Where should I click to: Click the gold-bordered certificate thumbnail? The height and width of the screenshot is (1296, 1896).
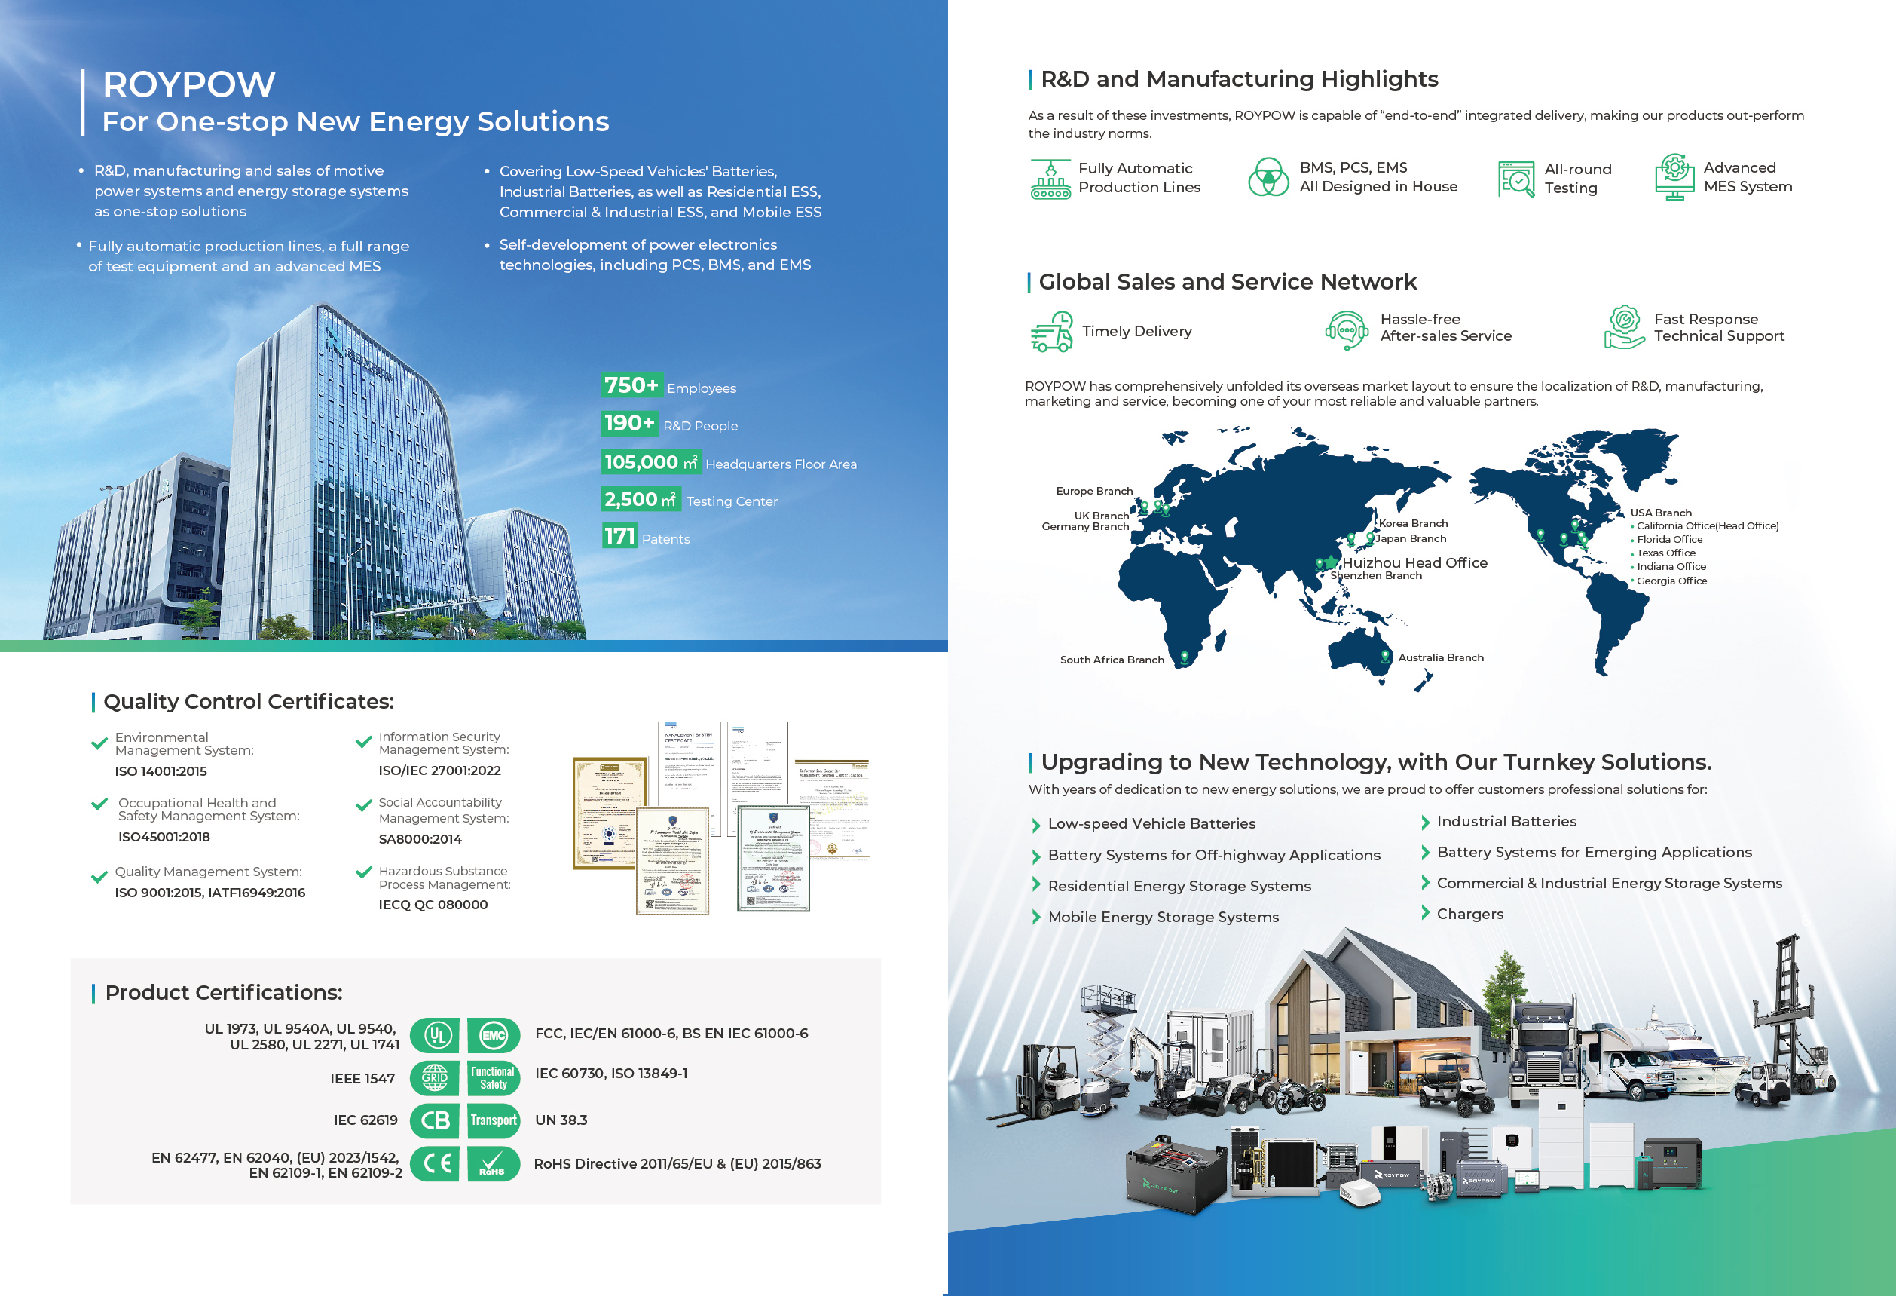coord(610,813)
